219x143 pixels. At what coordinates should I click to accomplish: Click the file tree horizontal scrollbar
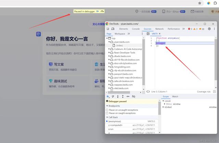[x=119, y=92]
